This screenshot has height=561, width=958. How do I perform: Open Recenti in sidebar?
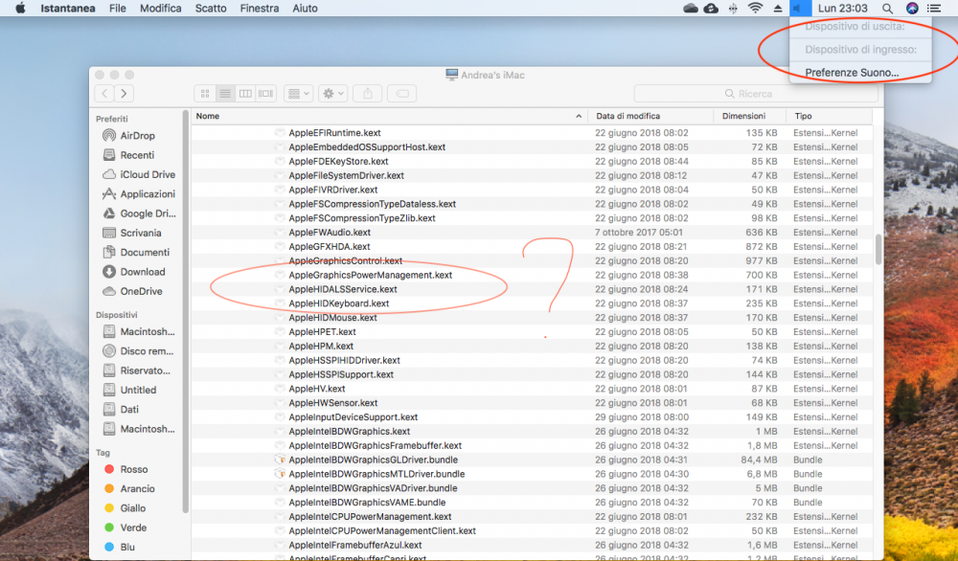coord(137,155)
